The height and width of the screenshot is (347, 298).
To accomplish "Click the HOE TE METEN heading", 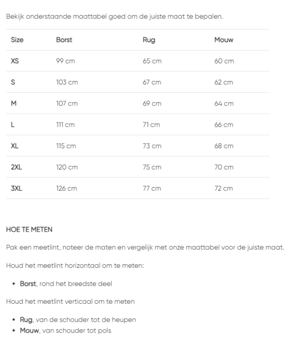I will pos(29,230).
